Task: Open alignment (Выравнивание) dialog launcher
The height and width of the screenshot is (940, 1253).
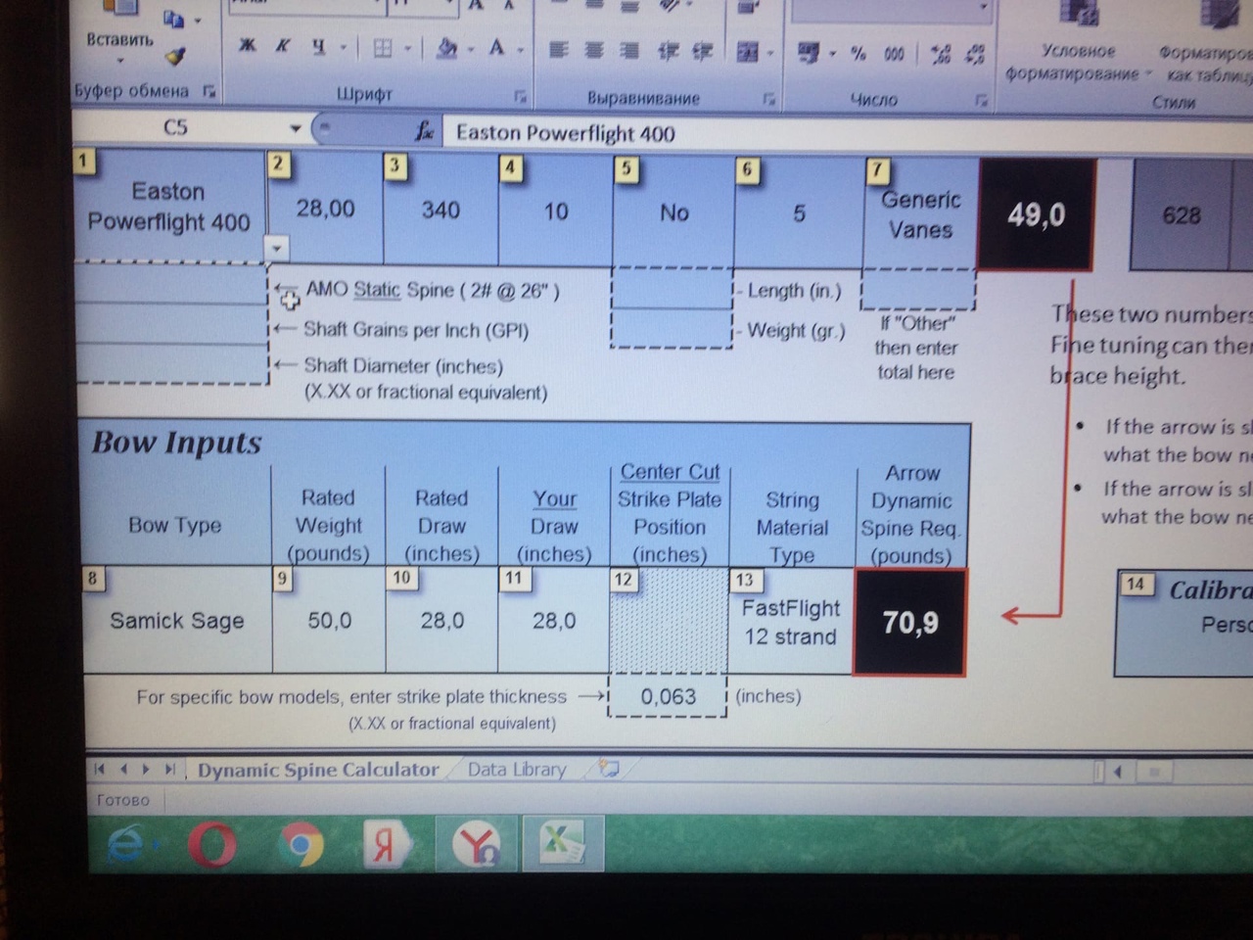Action: [x=769, y=99]
